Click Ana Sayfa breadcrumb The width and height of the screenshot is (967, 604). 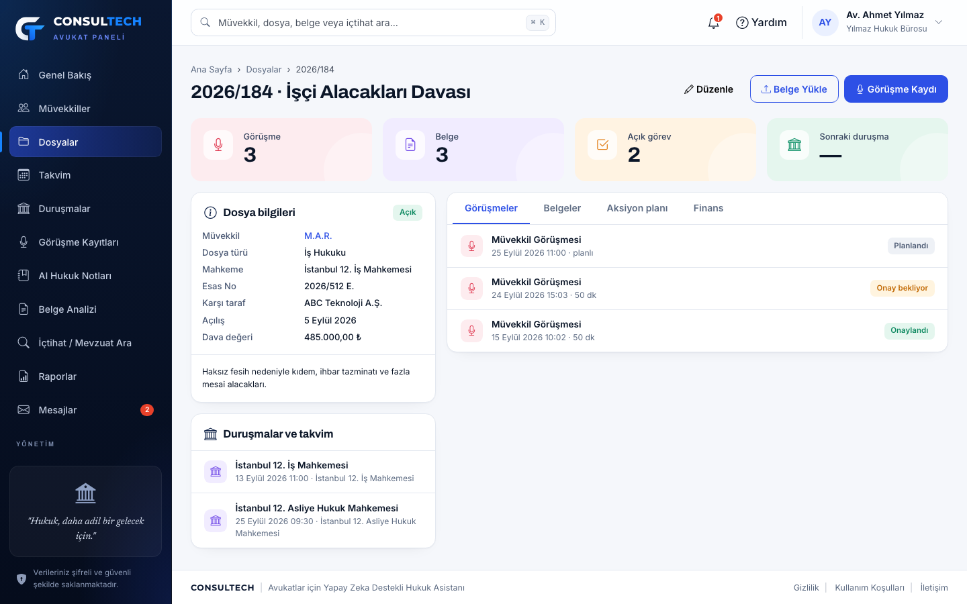click(211, 70)
